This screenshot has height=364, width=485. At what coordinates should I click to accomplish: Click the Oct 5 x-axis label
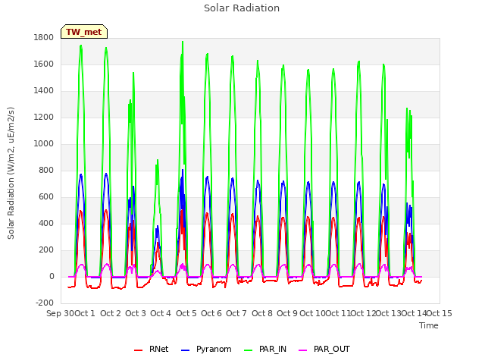click(186, 313)
